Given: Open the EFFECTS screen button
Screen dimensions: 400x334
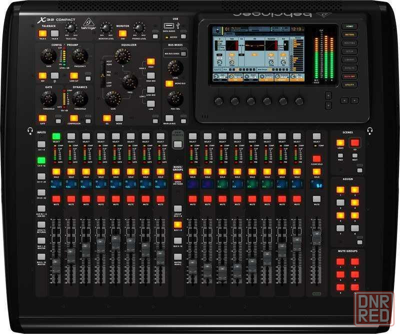Looking at the screenshot, I should pyautogui.click(x=349, y=68).
